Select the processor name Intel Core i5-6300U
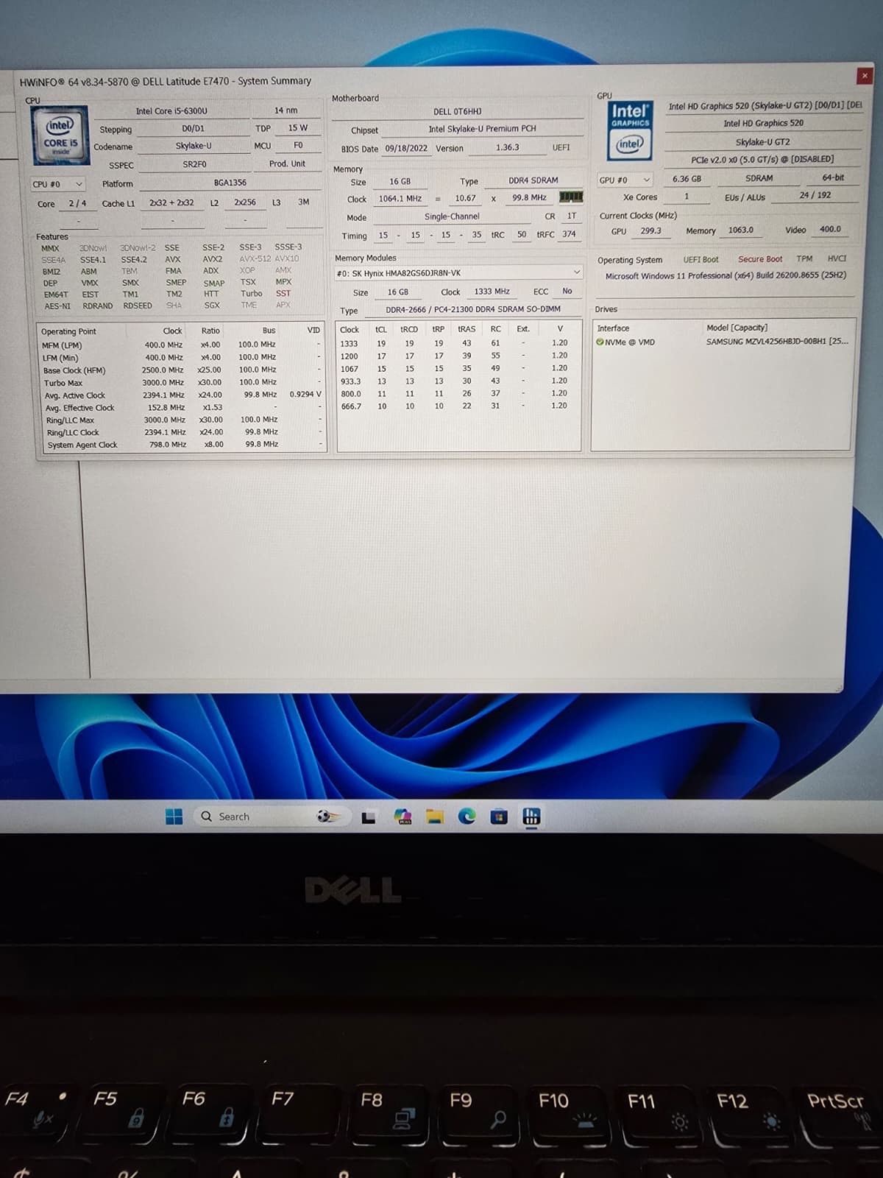The image size is (883, 1178). (171, 111)
